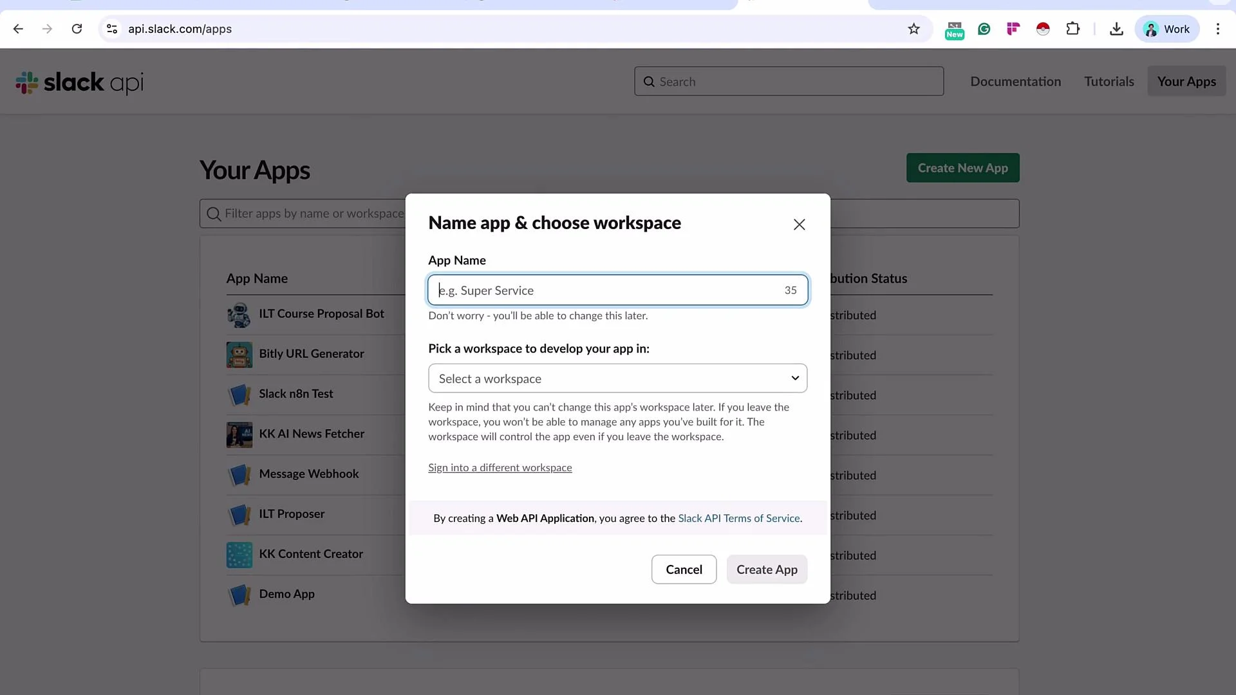
Task: Click the Cancel button in the dialog
Action: (x=684, y=570)
